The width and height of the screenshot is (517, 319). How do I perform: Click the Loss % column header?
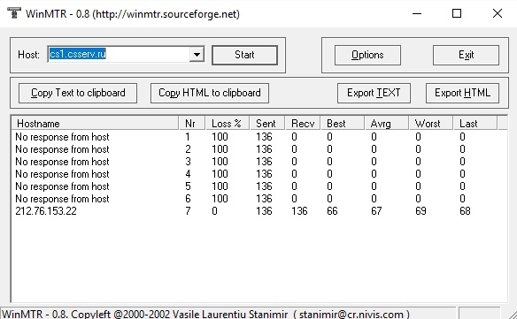pyautogui.click(x=228, y=124)
